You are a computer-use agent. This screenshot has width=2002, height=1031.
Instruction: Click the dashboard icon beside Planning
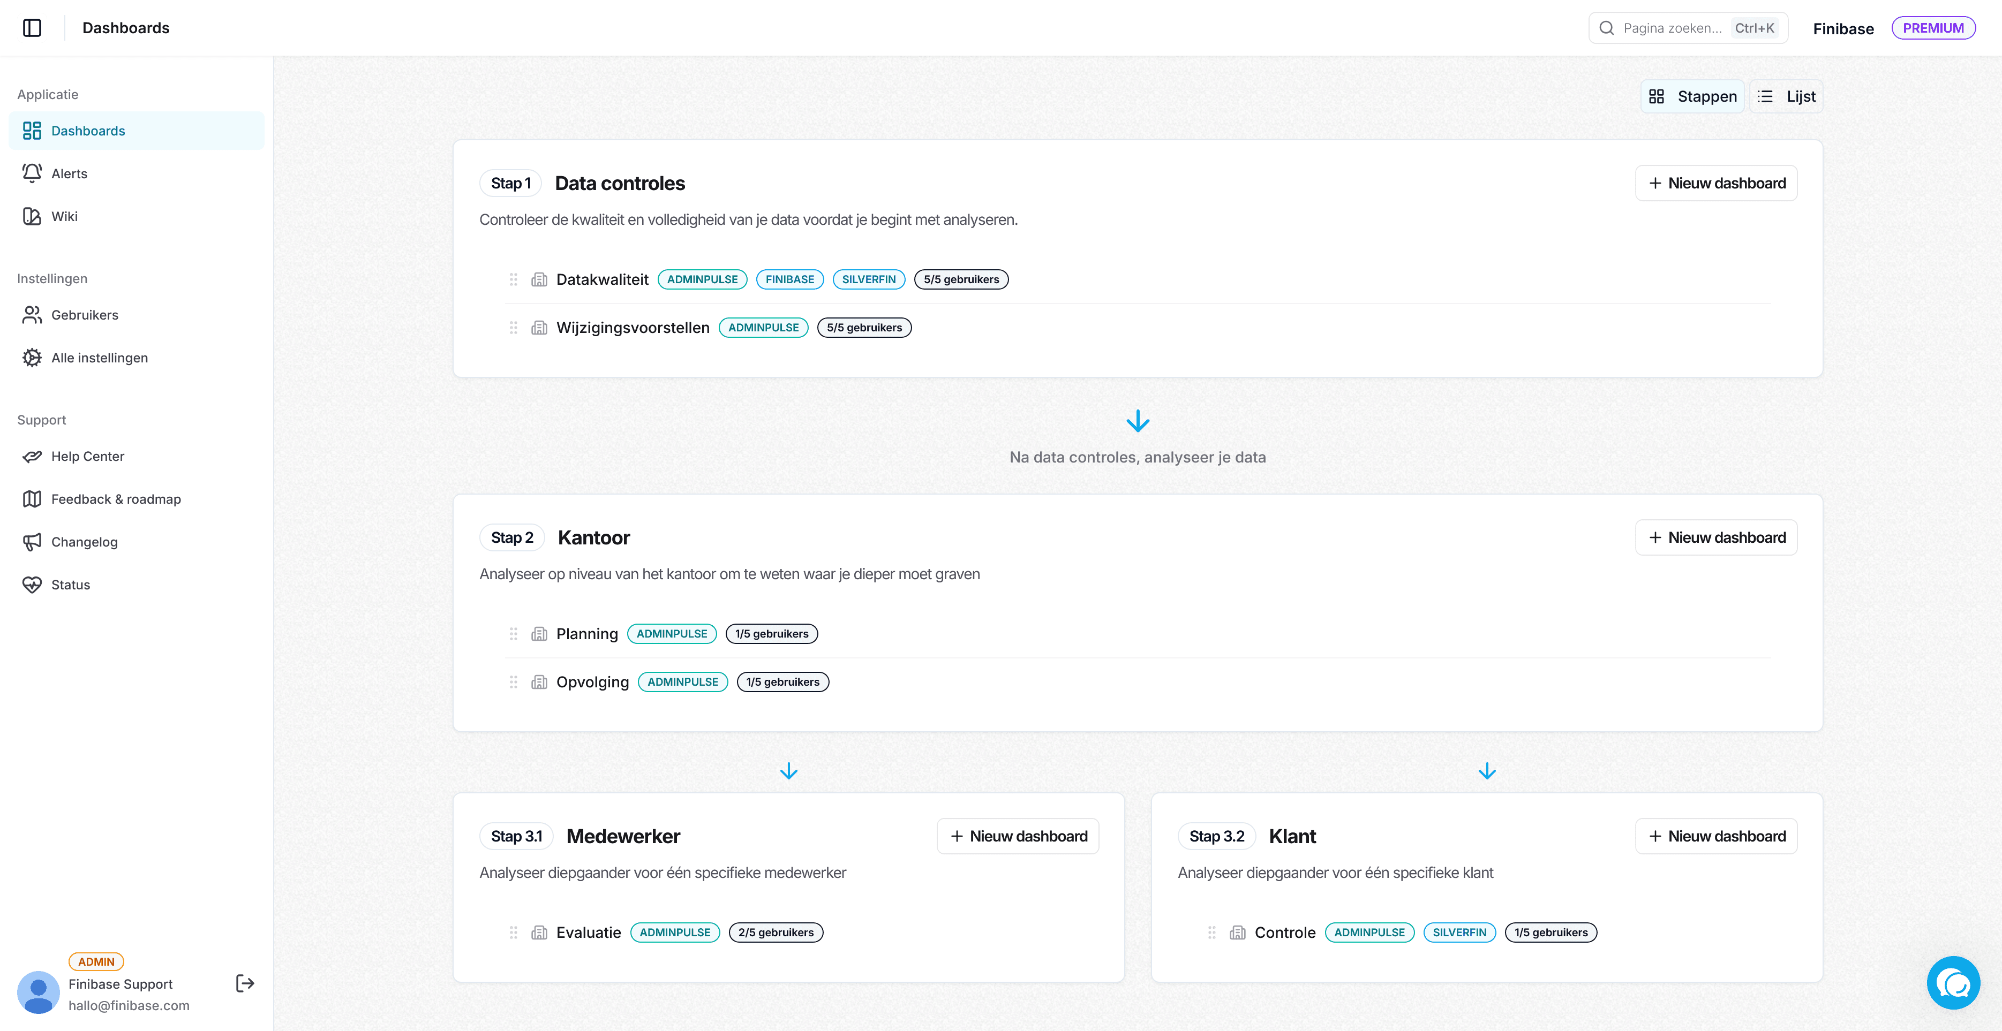[539, 633]
